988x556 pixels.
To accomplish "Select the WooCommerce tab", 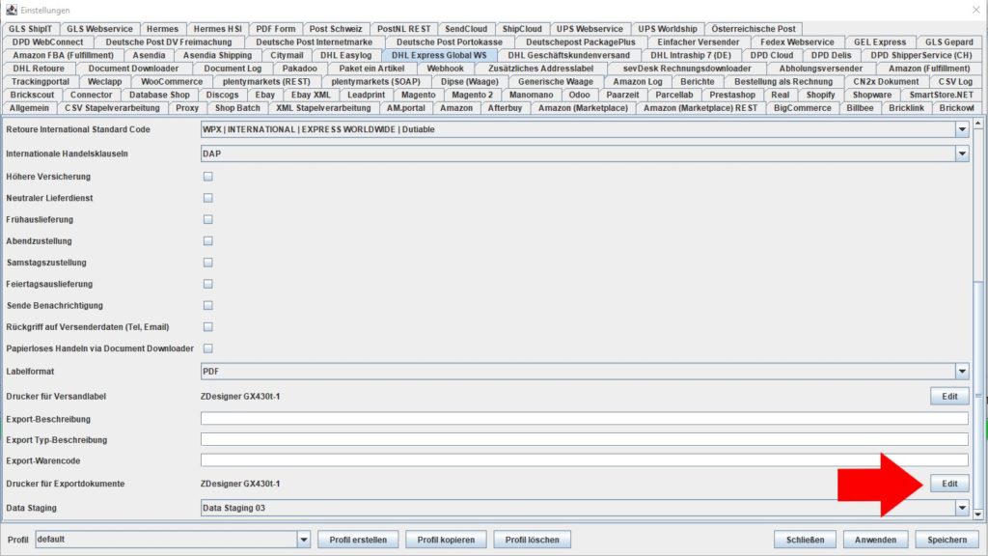I will pos(172,81).
